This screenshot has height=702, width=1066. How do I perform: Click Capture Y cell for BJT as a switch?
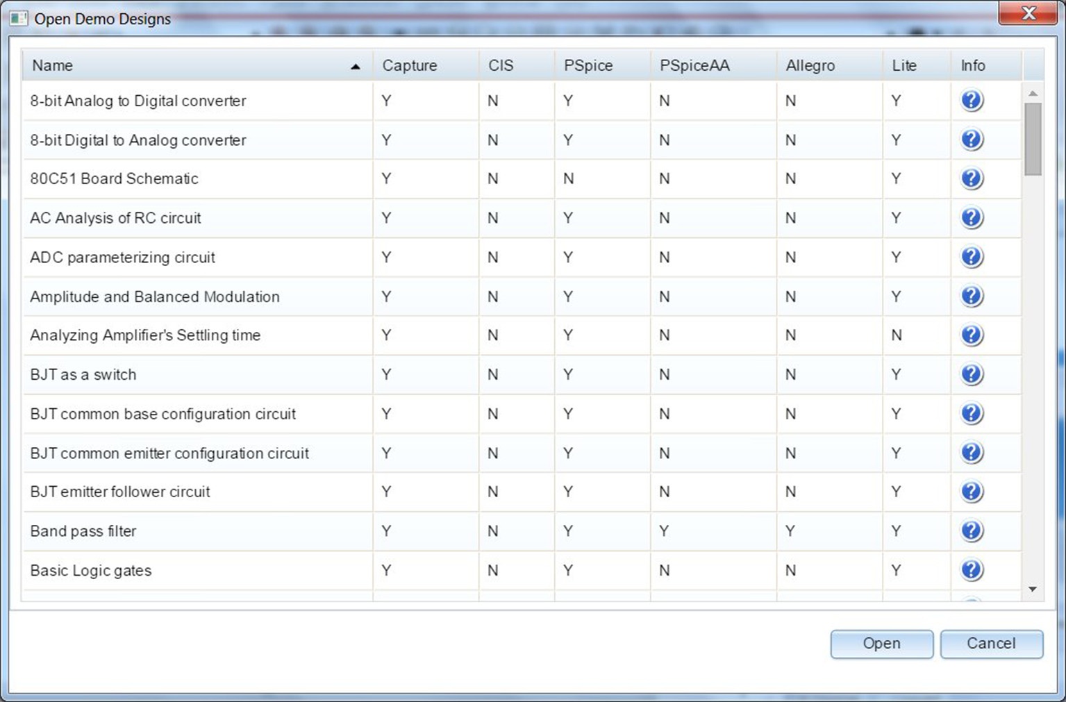click(426, 375)
